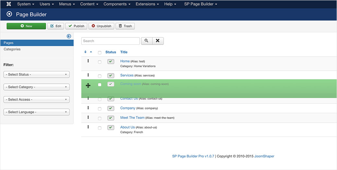Collapse sidebar with the left arrow icon
The height and width of the screenshot is (170, 337).
69,36
